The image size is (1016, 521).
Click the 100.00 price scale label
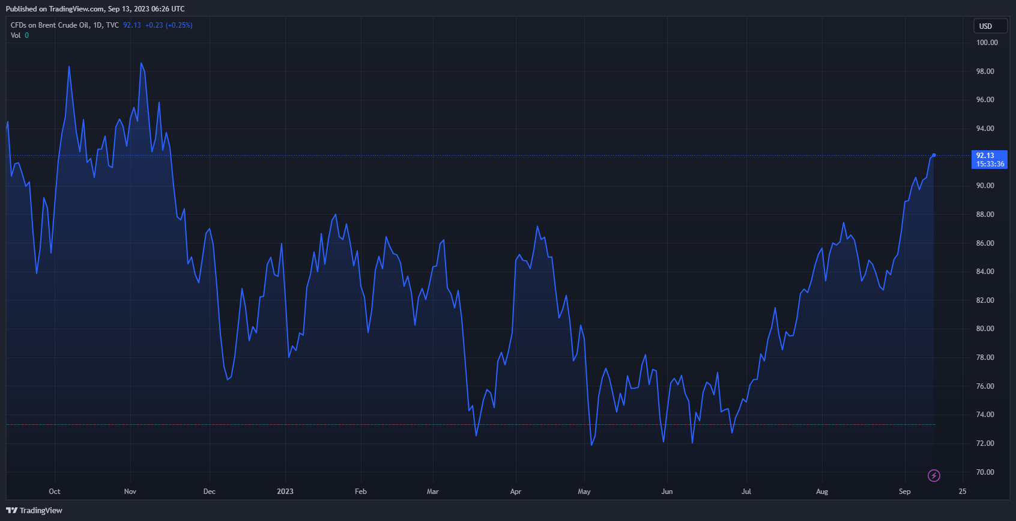pos(987,43)
